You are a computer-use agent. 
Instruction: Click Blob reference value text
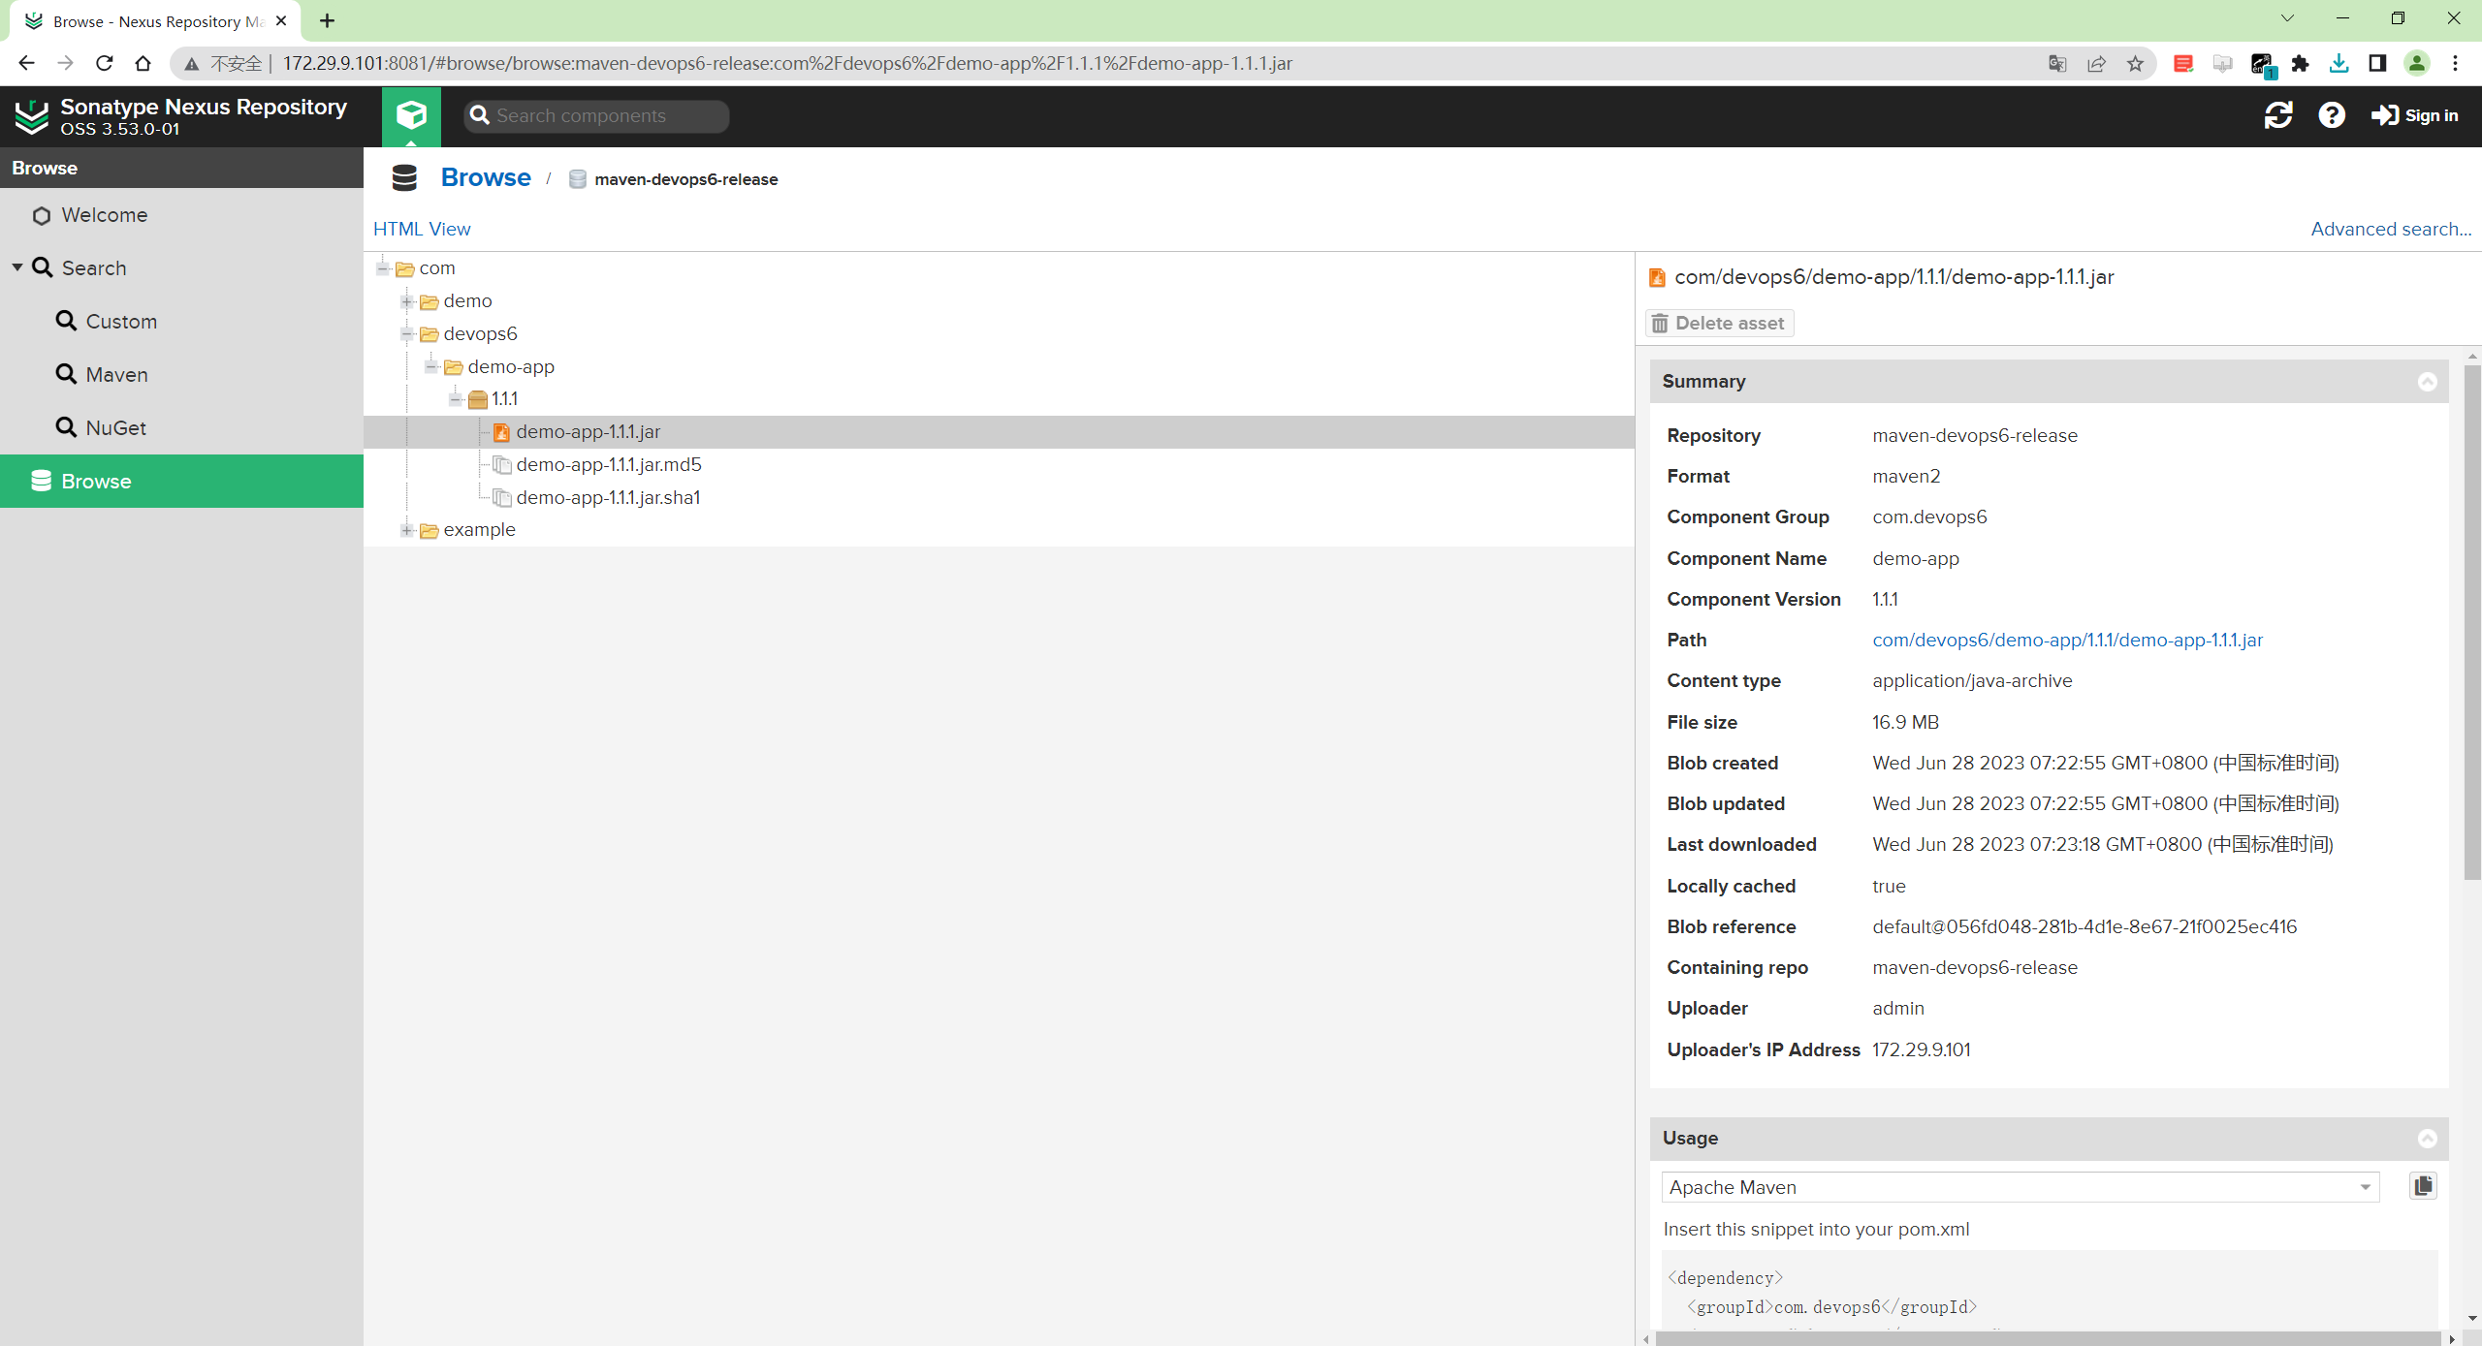2084,926
